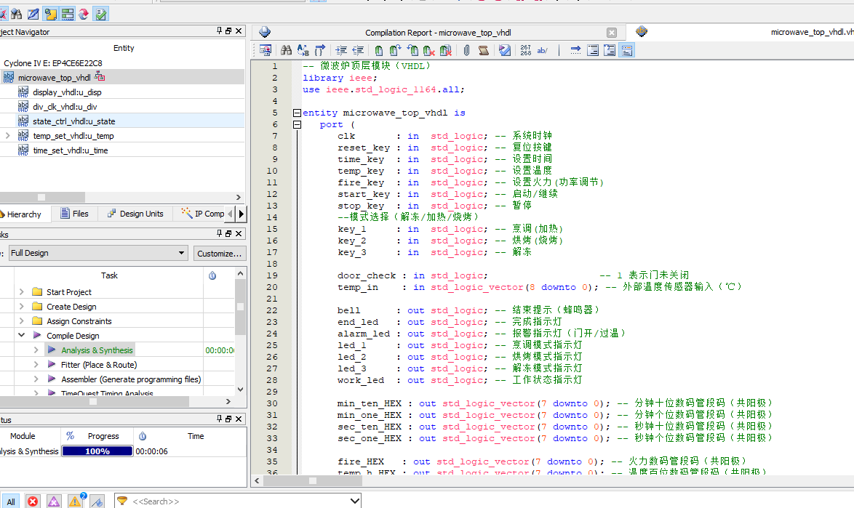Toggle the highlighted last editor toolbar icon
The height and width of the screenshot is (508, 854).
[x=626, y=51]
